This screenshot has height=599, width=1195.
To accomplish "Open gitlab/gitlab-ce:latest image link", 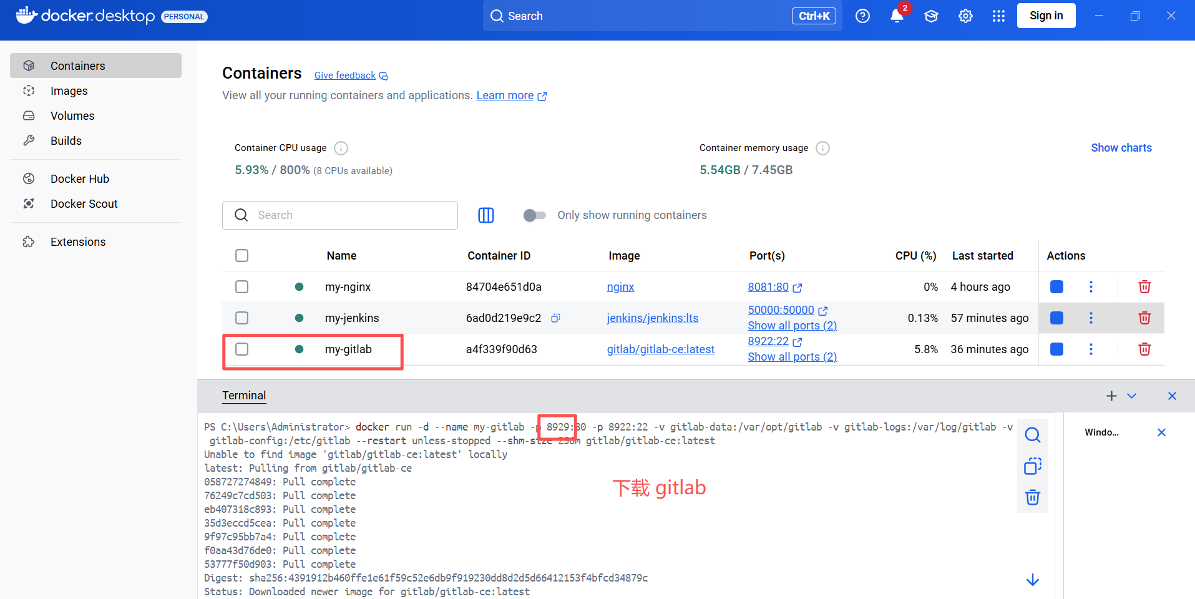I will 661,349.
